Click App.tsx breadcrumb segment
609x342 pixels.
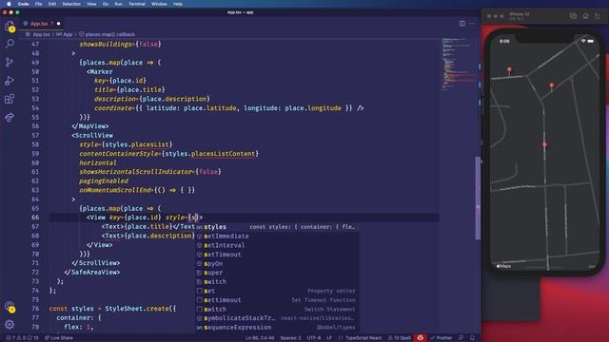click(x=41, y=34)
